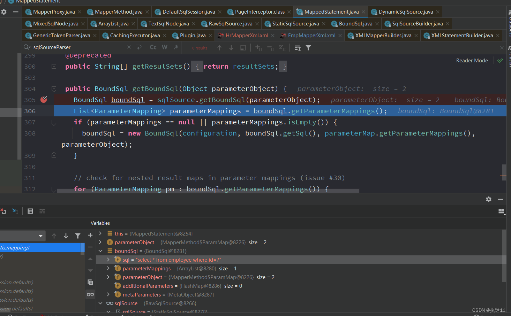Clear the sqlSourceParser search text
511x316 pixels.
[x=129, y=47]
